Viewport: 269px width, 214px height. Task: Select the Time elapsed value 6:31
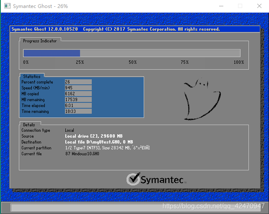tap(78, 105)
